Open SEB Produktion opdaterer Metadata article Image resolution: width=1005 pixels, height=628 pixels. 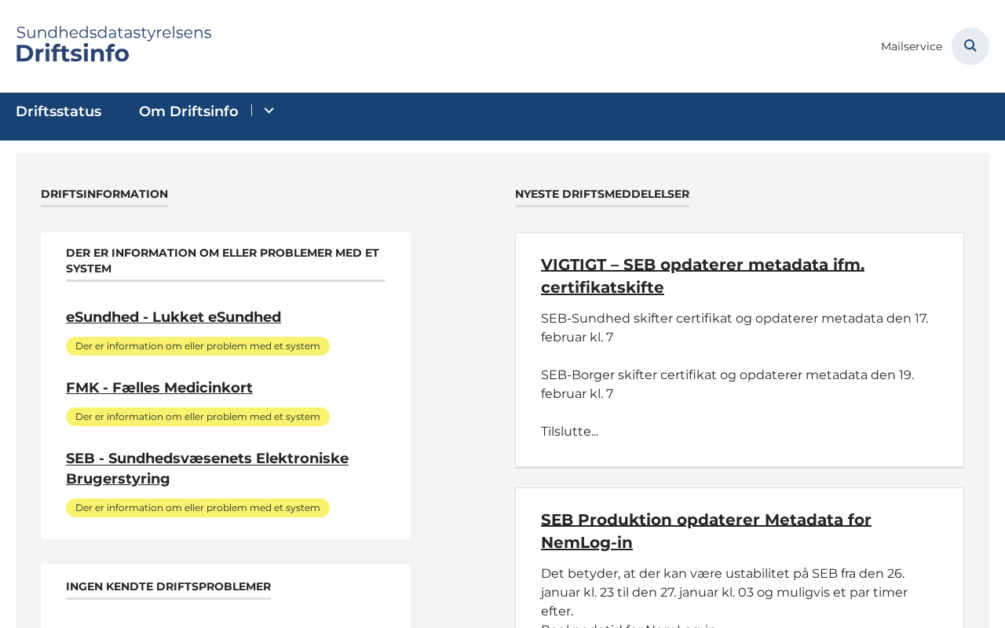point(706,531)
